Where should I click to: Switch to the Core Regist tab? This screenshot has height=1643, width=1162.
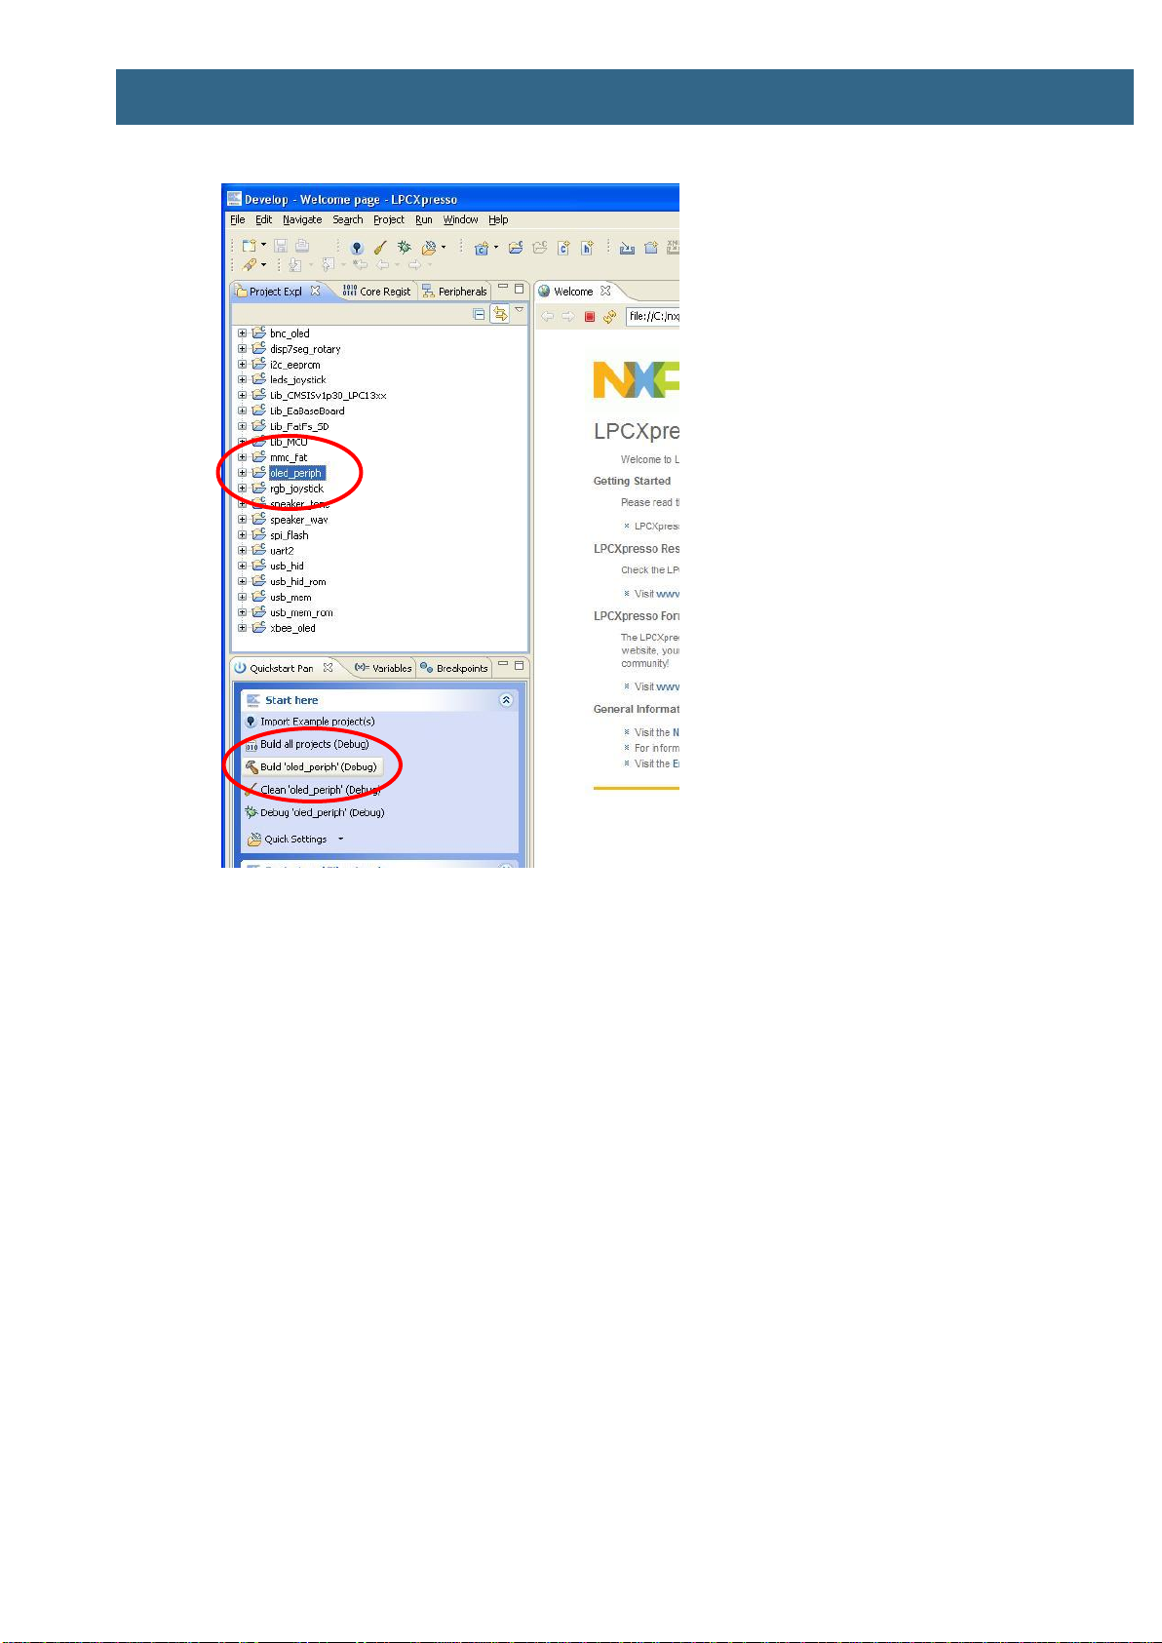(377, 291)
